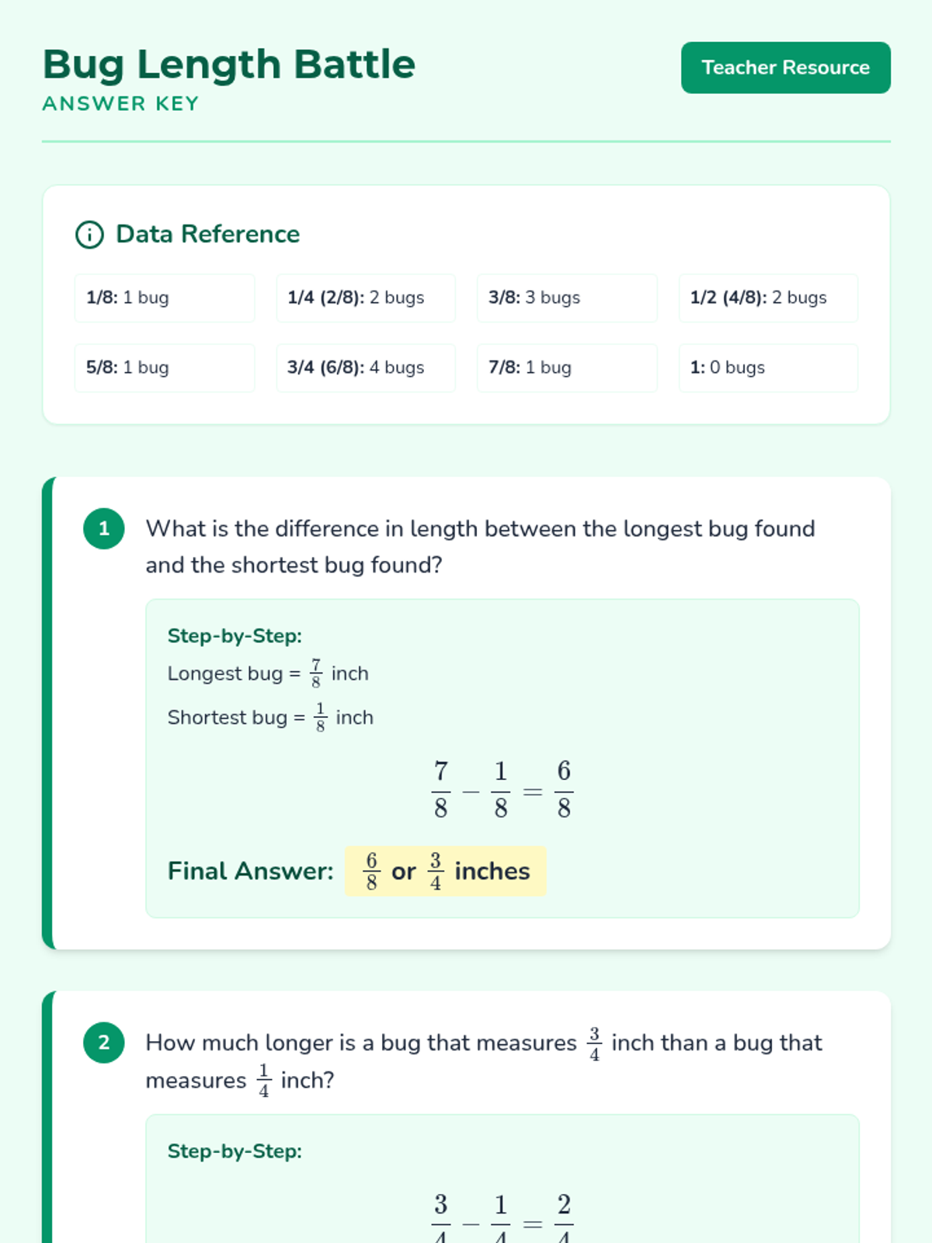Select the 1/4 (2/8): 2 bugs cell
Viewport: 932px width, 1243px height.
click(365, 298)
